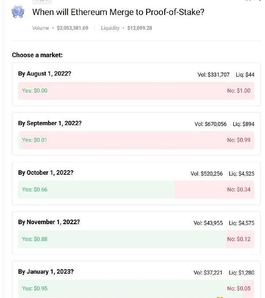Click the Ethereum market logo icon
Screen dimensions: 265x298
point(18,12)
